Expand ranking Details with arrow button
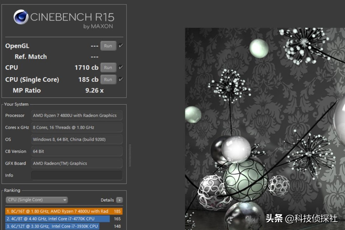Image resolution: width=345 pixels, height=230 pixels. (119, 200)
